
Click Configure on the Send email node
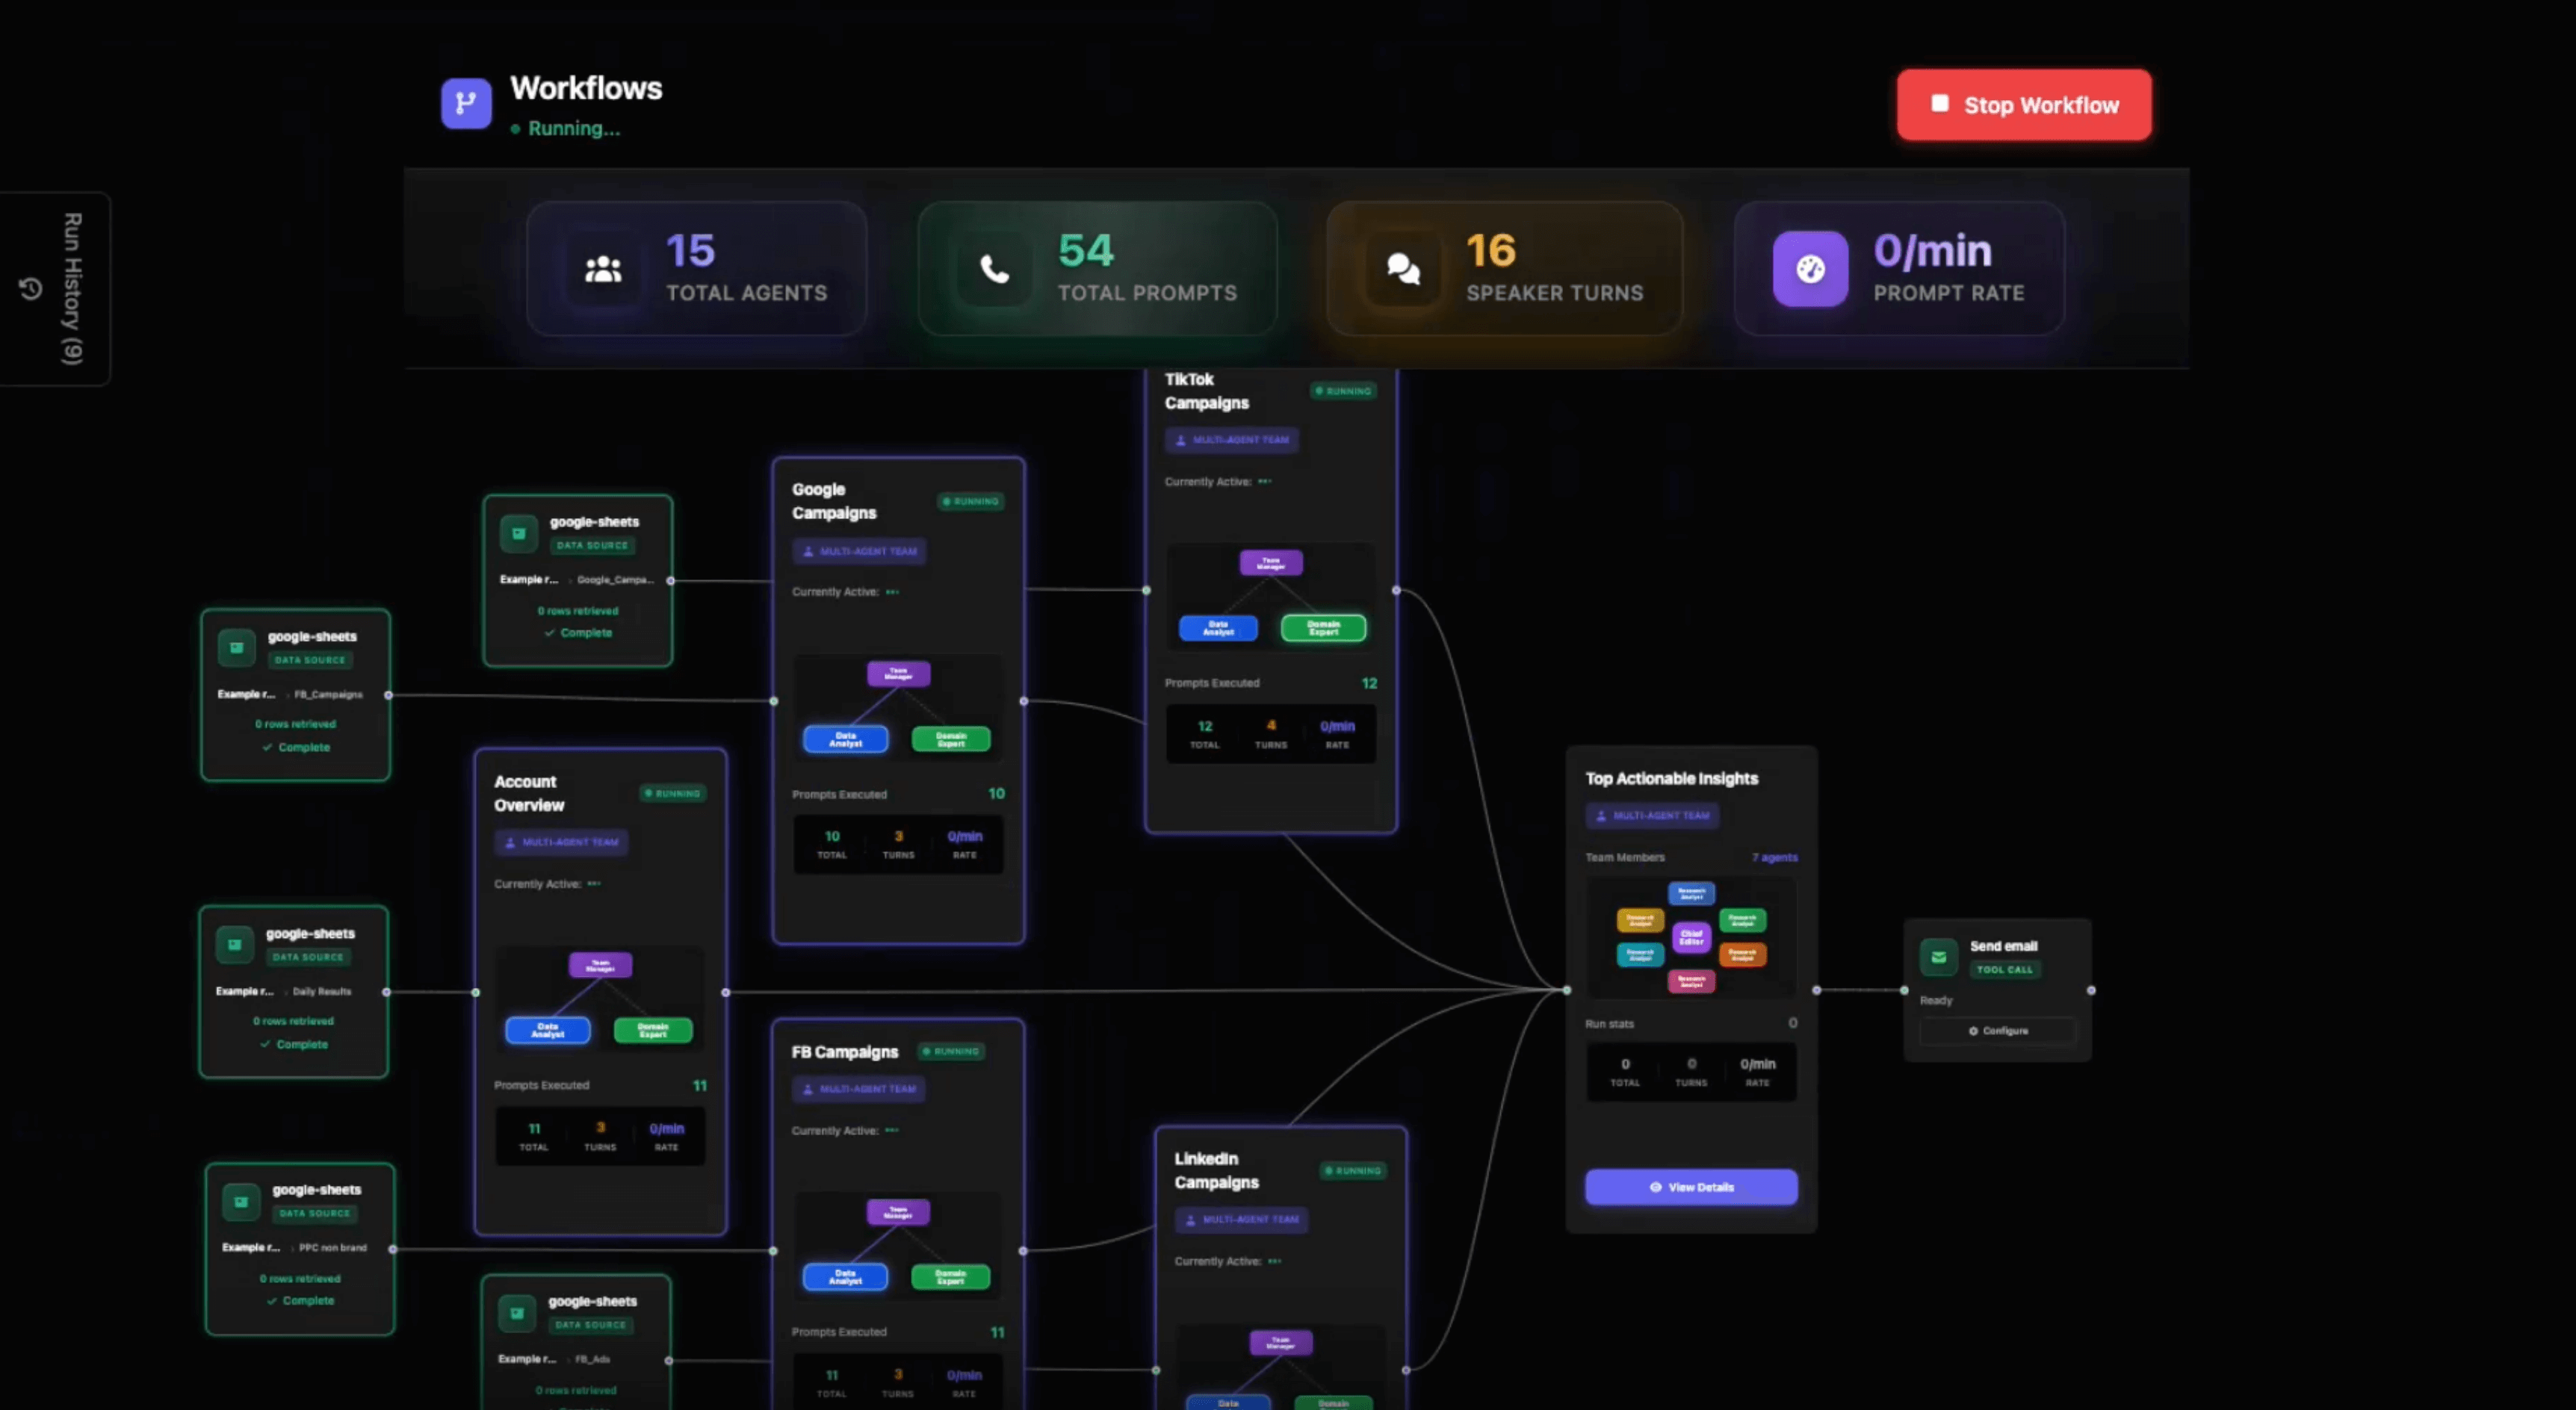pyautogui.click(x=1998, y=1031)
